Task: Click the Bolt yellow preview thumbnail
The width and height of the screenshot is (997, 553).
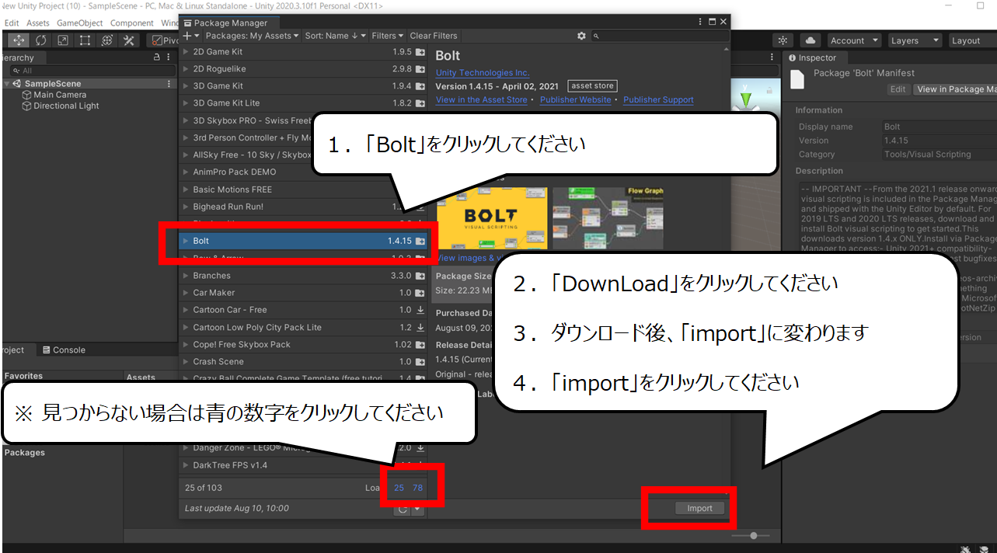Action: 492,218
